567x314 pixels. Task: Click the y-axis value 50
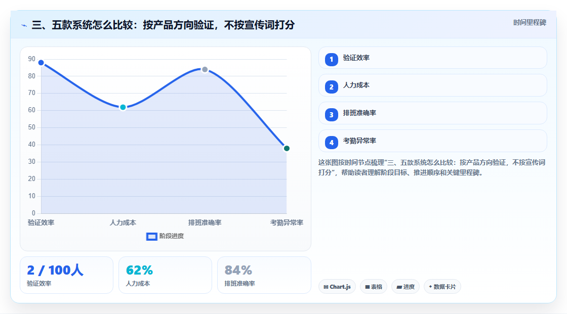[32, 127]
